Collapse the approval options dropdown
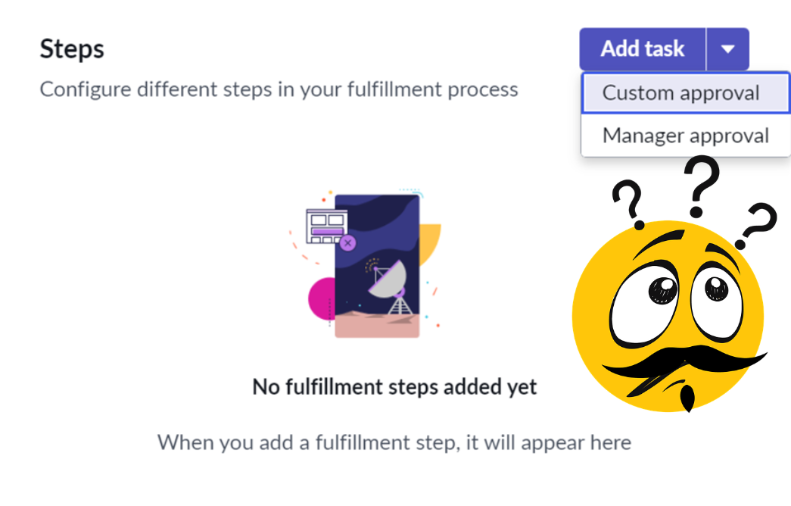This screenshot has width=791, height=506. click(x=727, y=48)
